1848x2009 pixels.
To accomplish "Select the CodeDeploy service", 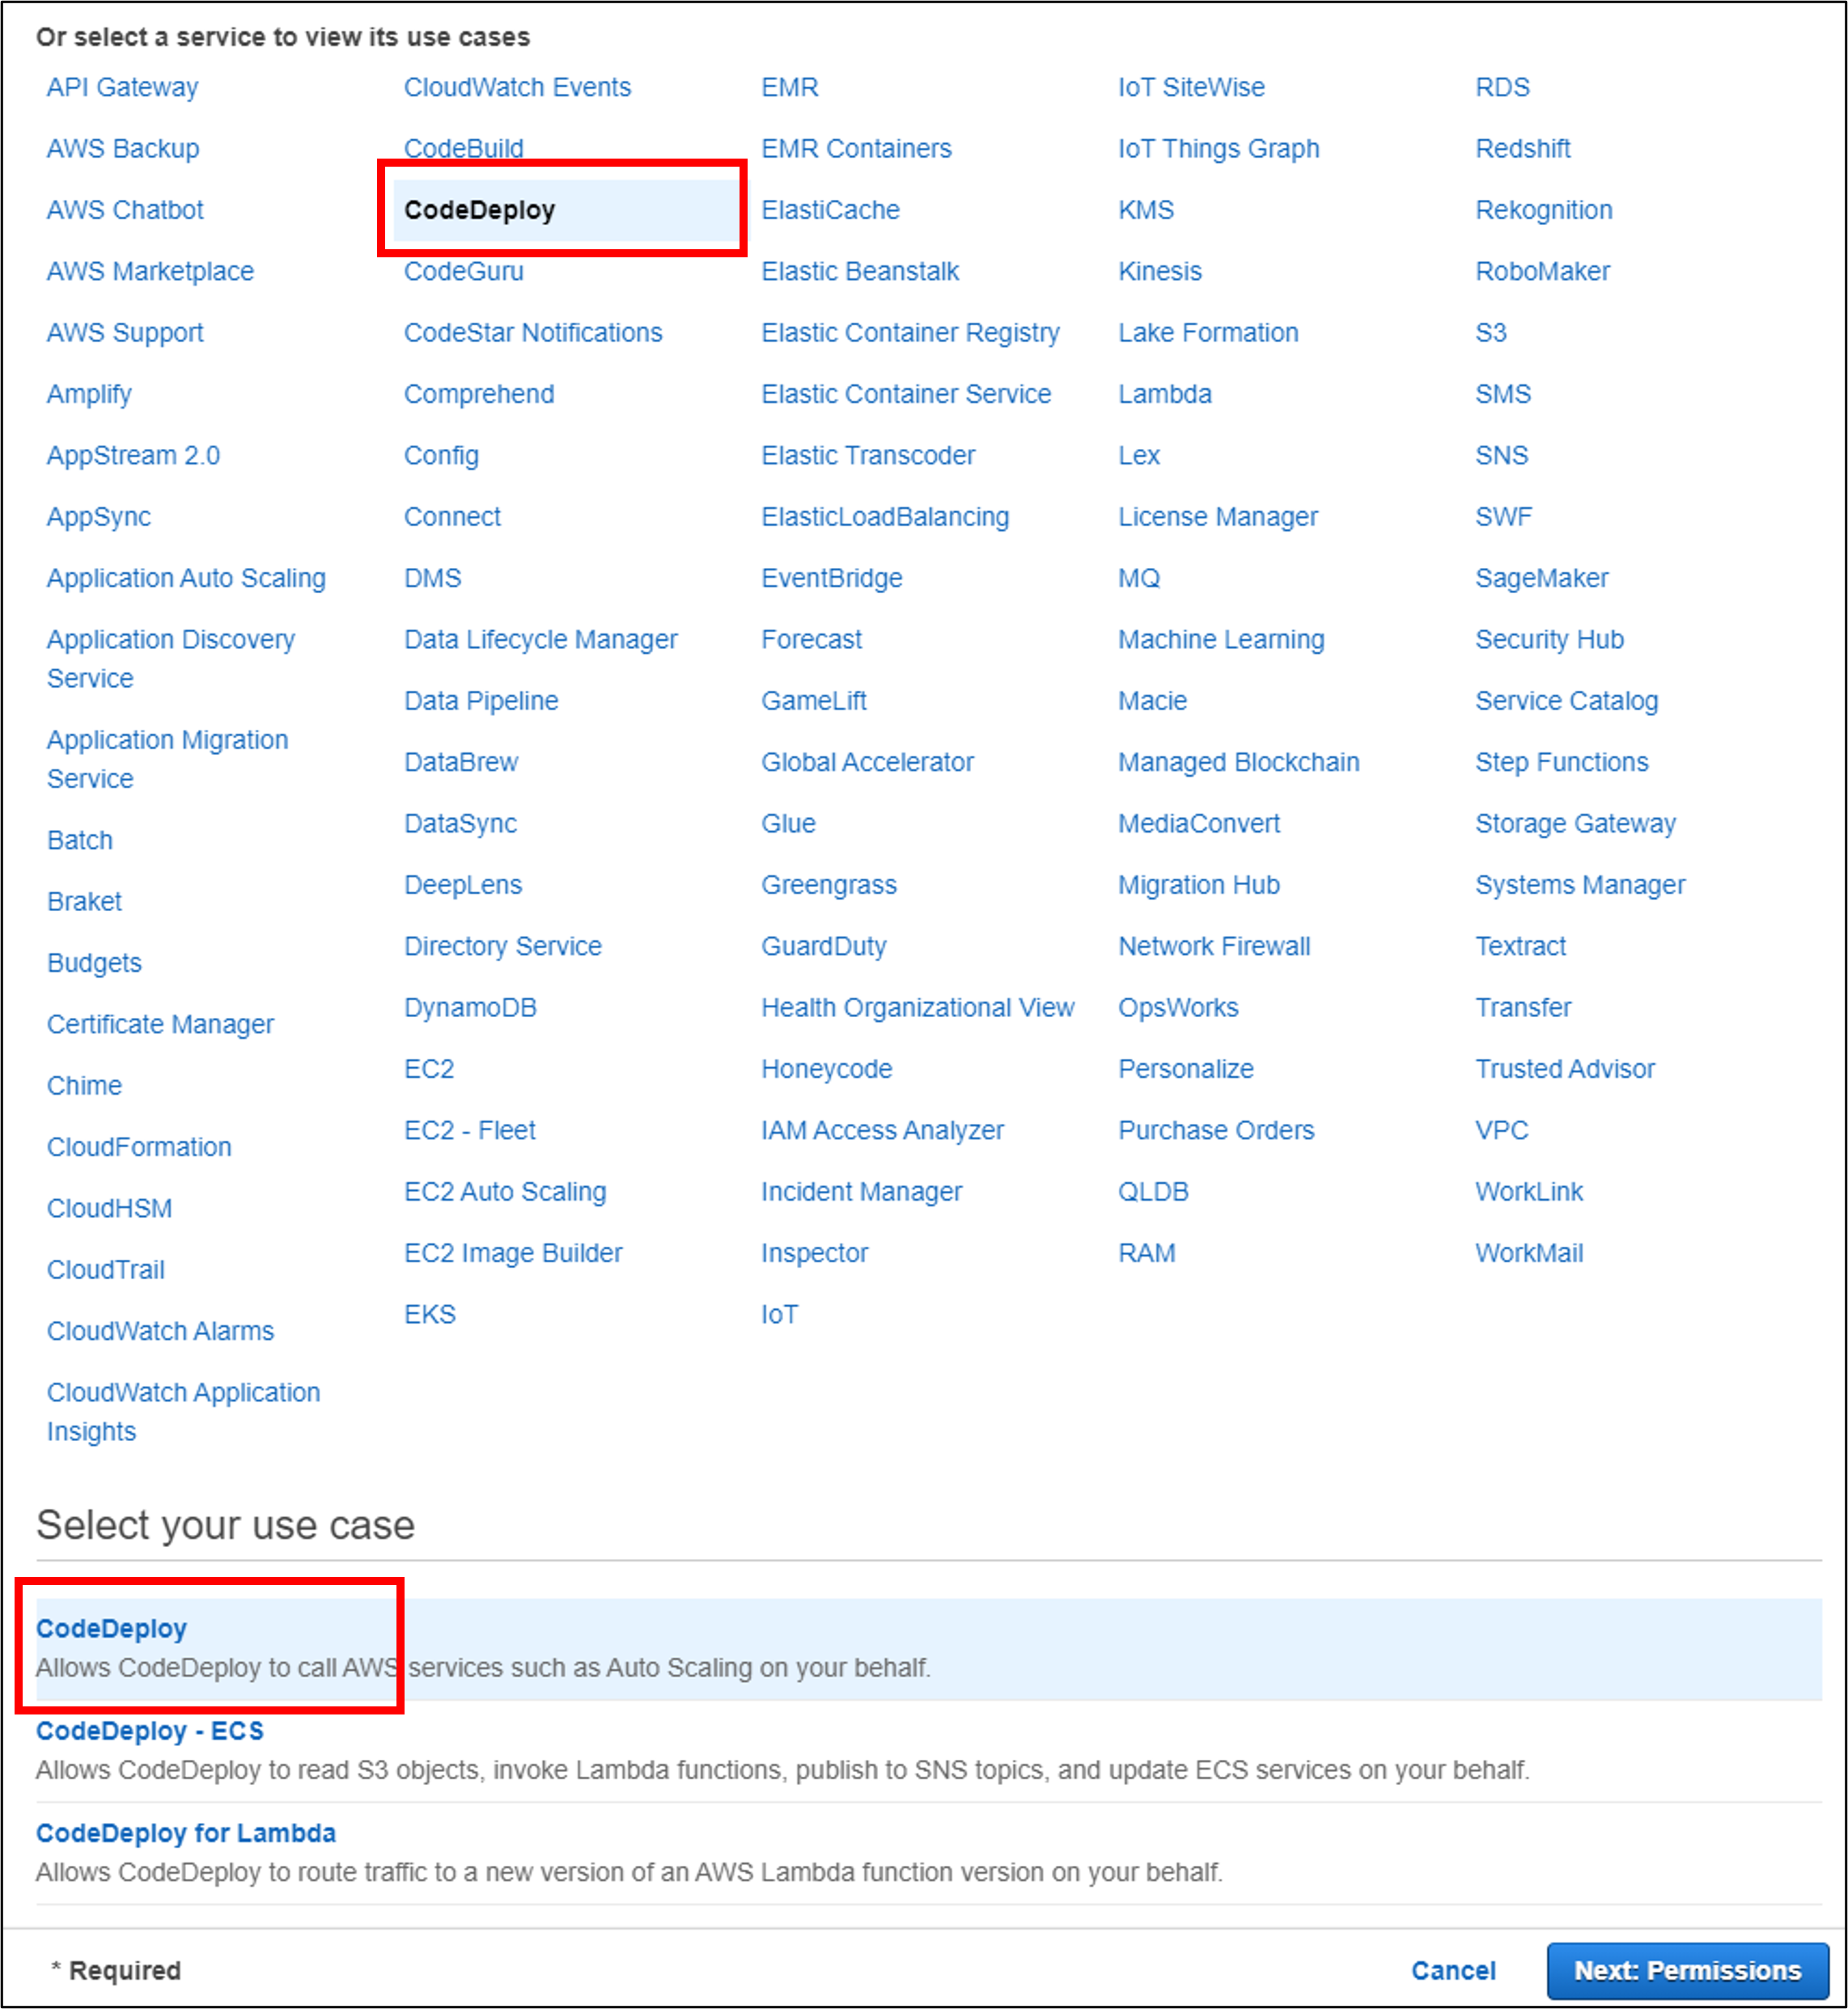I will tap(479, 210).
